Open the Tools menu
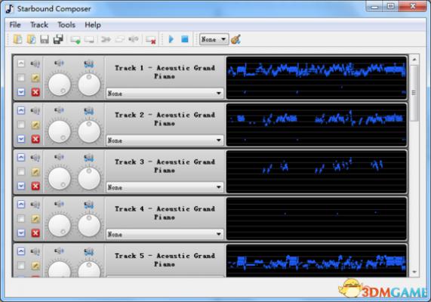431x302 pixels. click(x=66, y=25)
